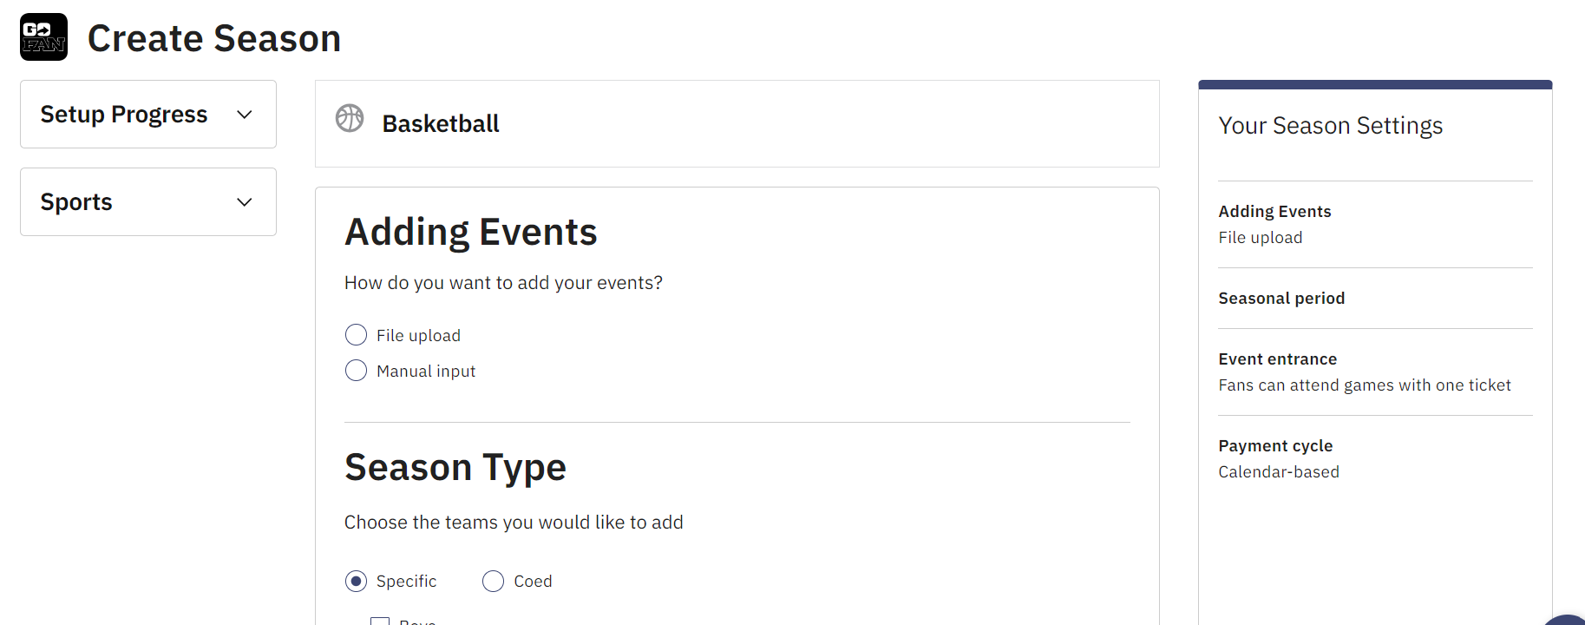The image size is (1585, 625).
Task: Click the Your Season Settings heading
Action: tap(1330, 125)
